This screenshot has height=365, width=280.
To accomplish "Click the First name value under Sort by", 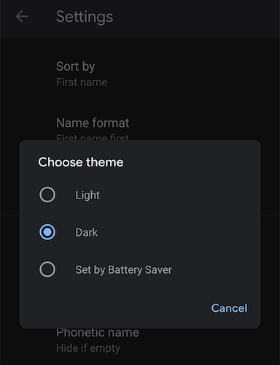I will coord(82,82).
